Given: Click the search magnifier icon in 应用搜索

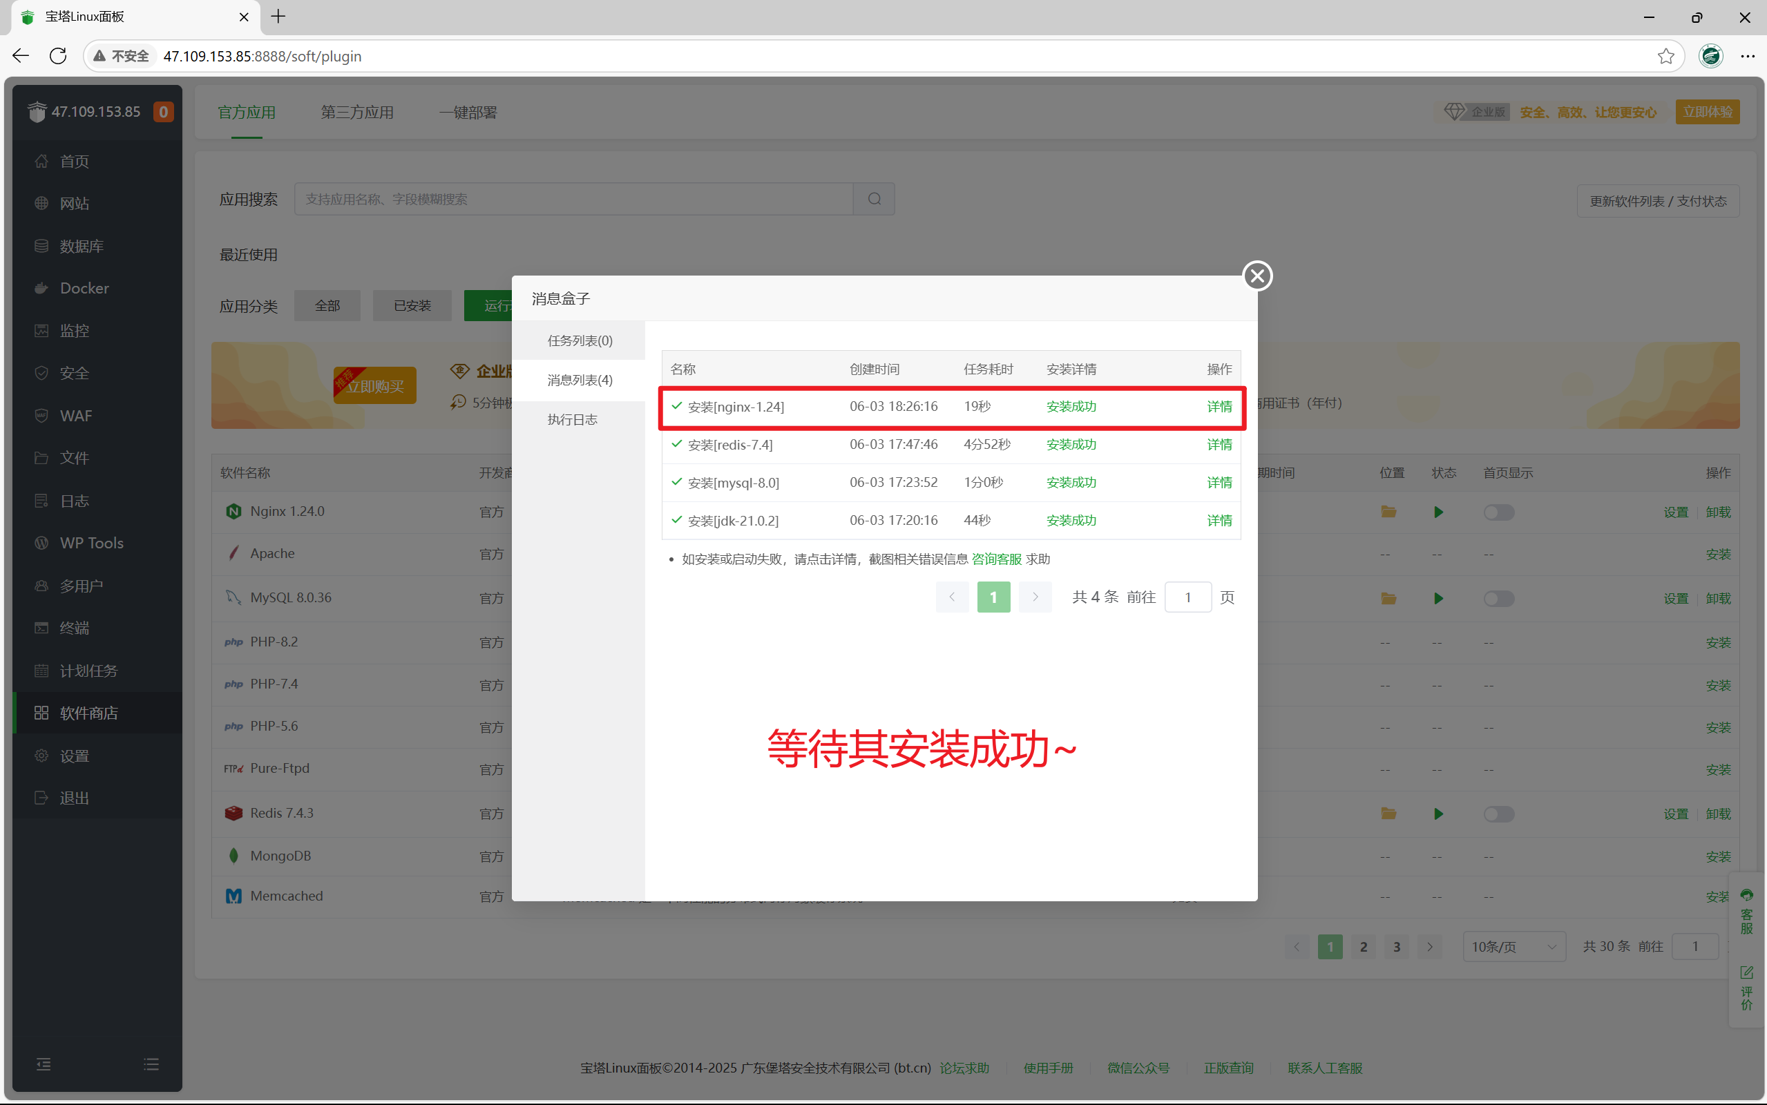Looking at the screenshot, I should coord(874,198).
